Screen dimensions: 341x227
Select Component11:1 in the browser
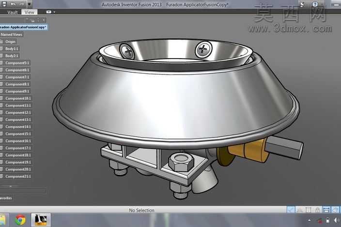[x=18, y=106]
